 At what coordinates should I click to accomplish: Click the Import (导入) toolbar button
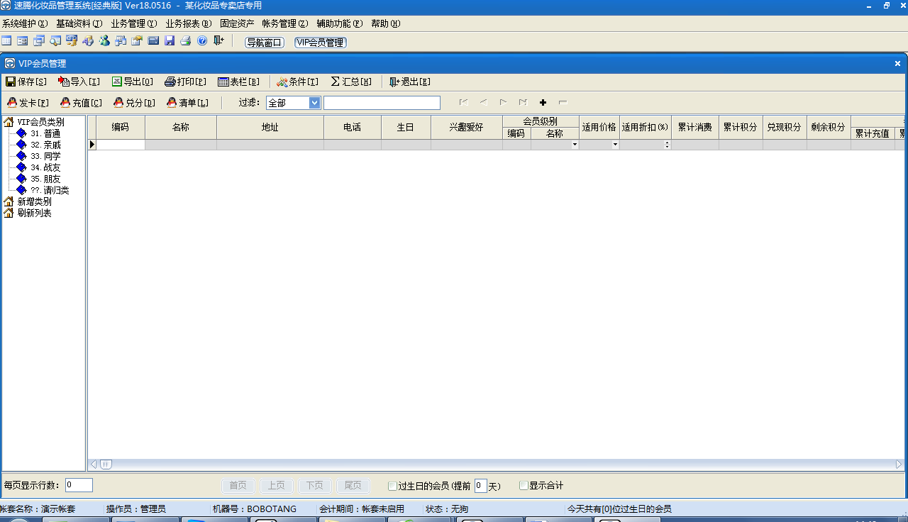79,82
